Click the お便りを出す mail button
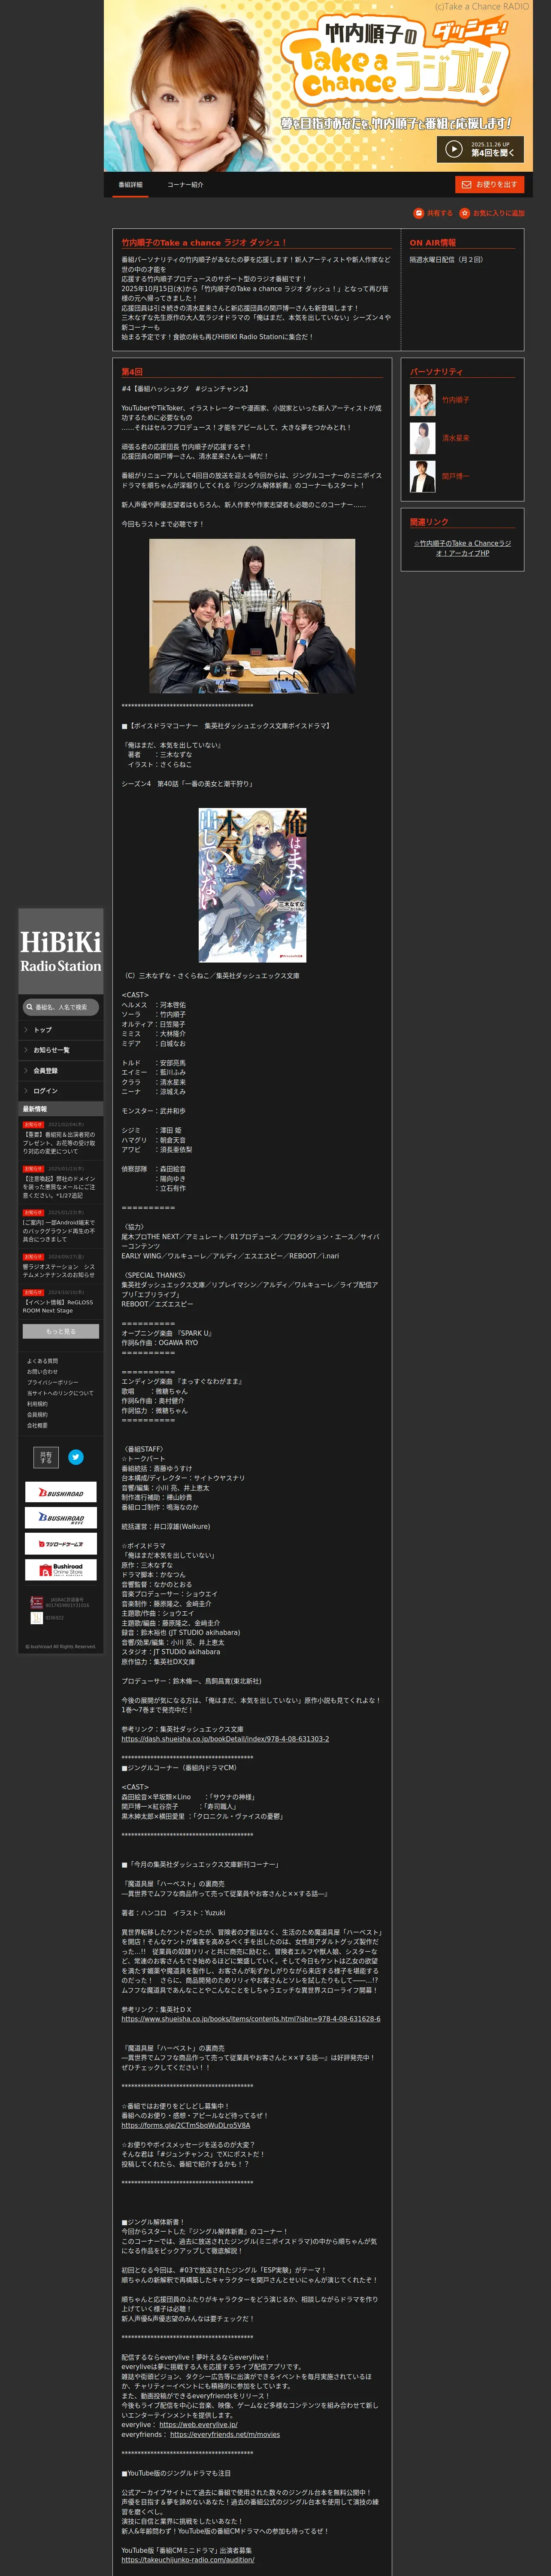551x2576 pixels. [x=490, y=185]
